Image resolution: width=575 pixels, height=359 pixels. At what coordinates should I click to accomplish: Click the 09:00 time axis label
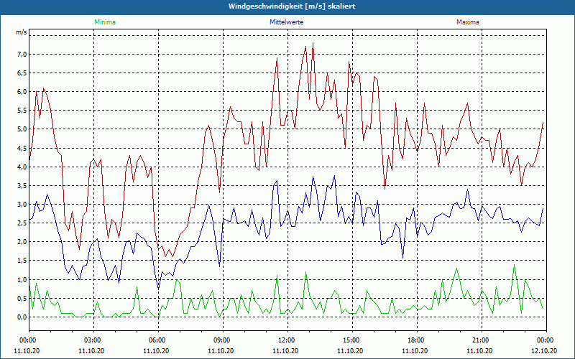223,340
